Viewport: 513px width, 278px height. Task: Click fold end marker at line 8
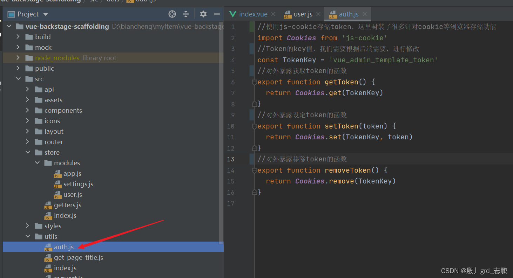[x=255, y=104]
